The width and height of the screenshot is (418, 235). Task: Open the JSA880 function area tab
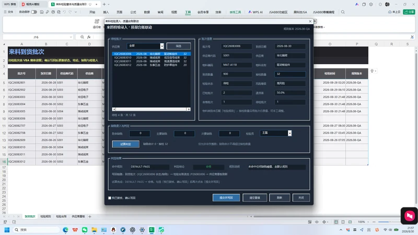[278, 12]
